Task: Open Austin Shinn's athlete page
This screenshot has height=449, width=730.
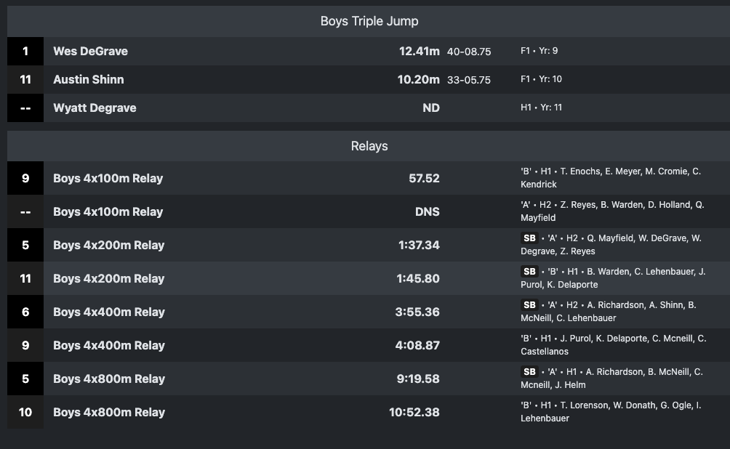Action: 89,80
